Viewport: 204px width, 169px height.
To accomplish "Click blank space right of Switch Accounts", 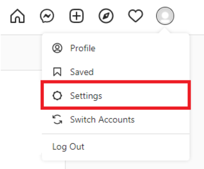I will pyautogui.click(x=161, y=119).
